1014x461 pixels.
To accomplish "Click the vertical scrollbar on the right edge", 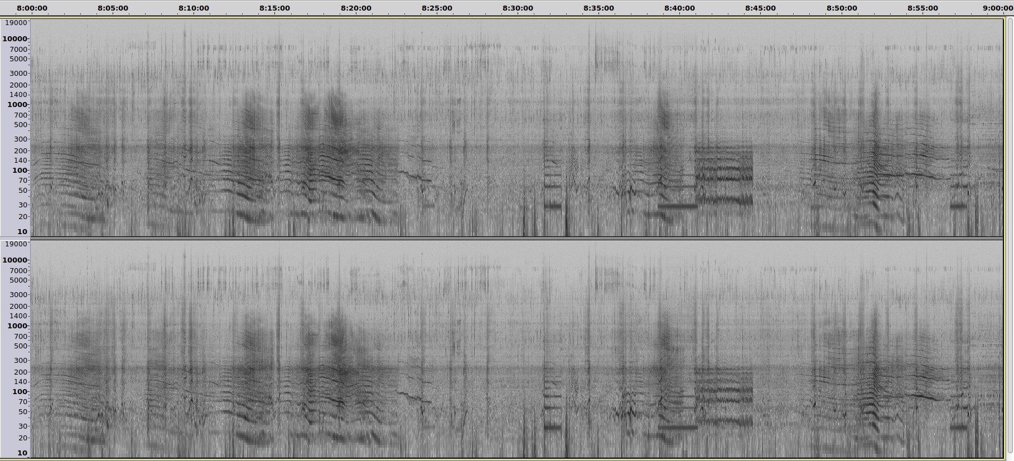I will [x=1010, y=234].
